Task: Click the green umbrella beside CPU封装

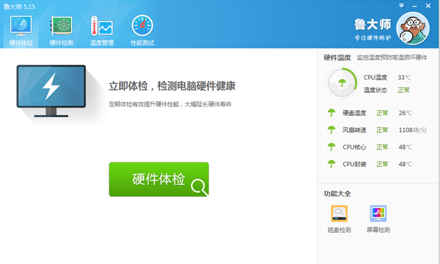Action: click(332, 164)
